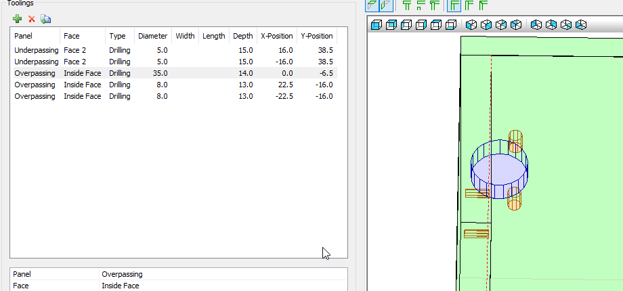Viewport: 623px width, 291px height.
Task: Click the Panel property value Overpassing
Action: (x=122, y=274)
